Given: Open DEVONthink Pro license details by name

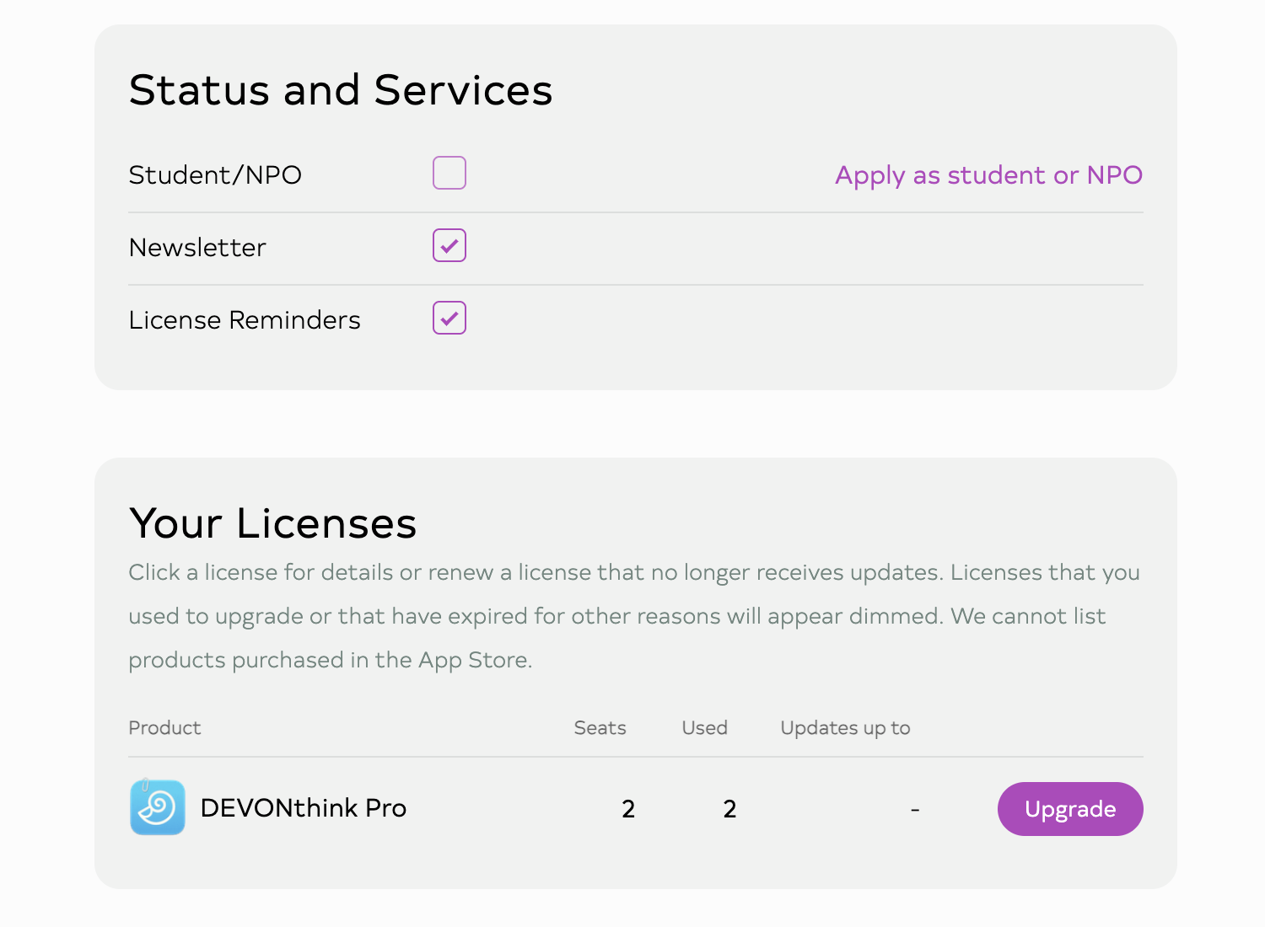Looking at the screenshot, I should point(304,808).
